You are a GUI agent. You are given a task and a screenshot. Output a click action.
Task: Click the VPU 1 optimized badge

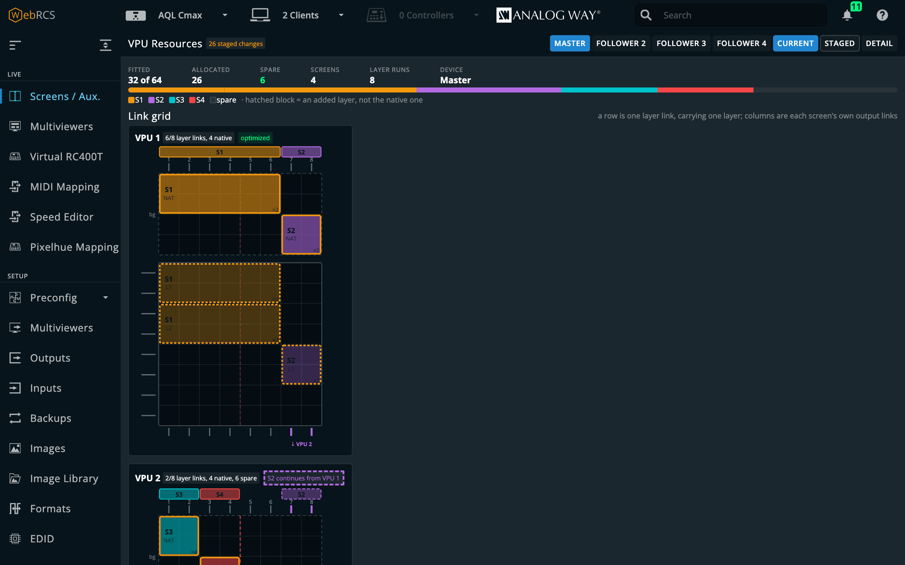click(x=255, y=138)
